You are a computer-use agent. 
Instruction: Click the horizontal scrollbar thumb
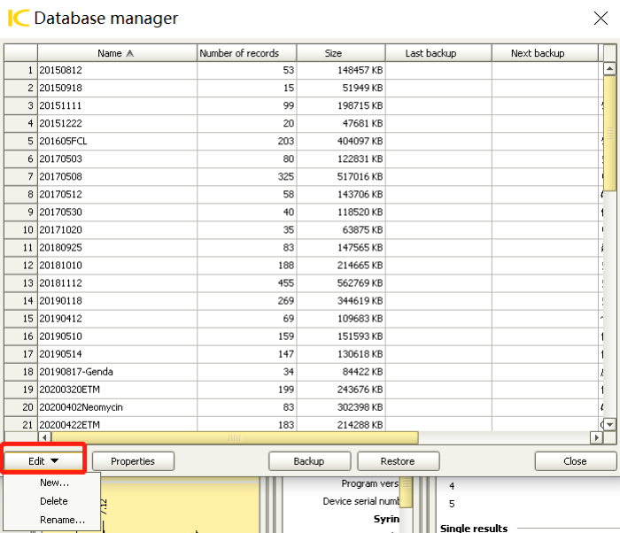pos(235,437)
